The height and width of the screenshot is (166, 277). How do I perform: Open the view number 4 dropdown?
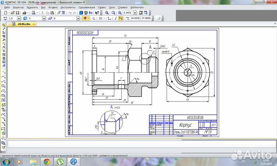pyautogui.click(x=44, y=18)
